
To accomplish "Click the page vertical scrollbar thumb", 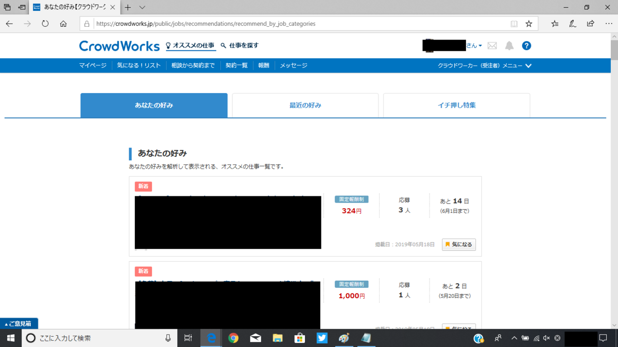I will click(613, 50).
